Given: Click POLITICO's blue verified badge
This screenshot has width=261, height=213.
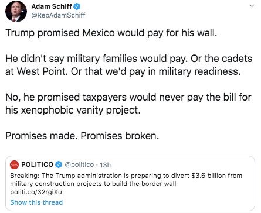Looking at the screenshot, I should [x=59, y=164].
